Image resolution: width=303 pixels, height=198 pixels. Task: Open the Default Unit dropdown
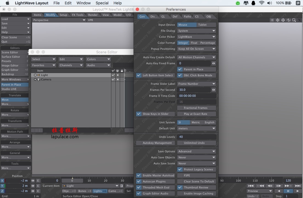coord(197,129)
